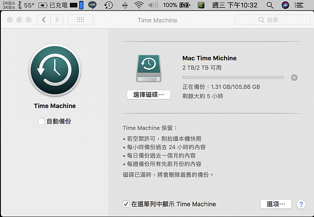Click the Mac Time Michine disk name
Image resolution: width=314 pixels, height=217 pixels.
pyautogui.click(x=209, y=58)
